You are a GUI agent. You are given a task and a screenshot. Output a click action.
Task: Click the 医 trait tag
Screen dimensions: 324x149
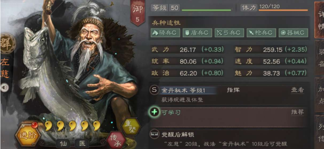pyautogui.click(x=82, y=143)
